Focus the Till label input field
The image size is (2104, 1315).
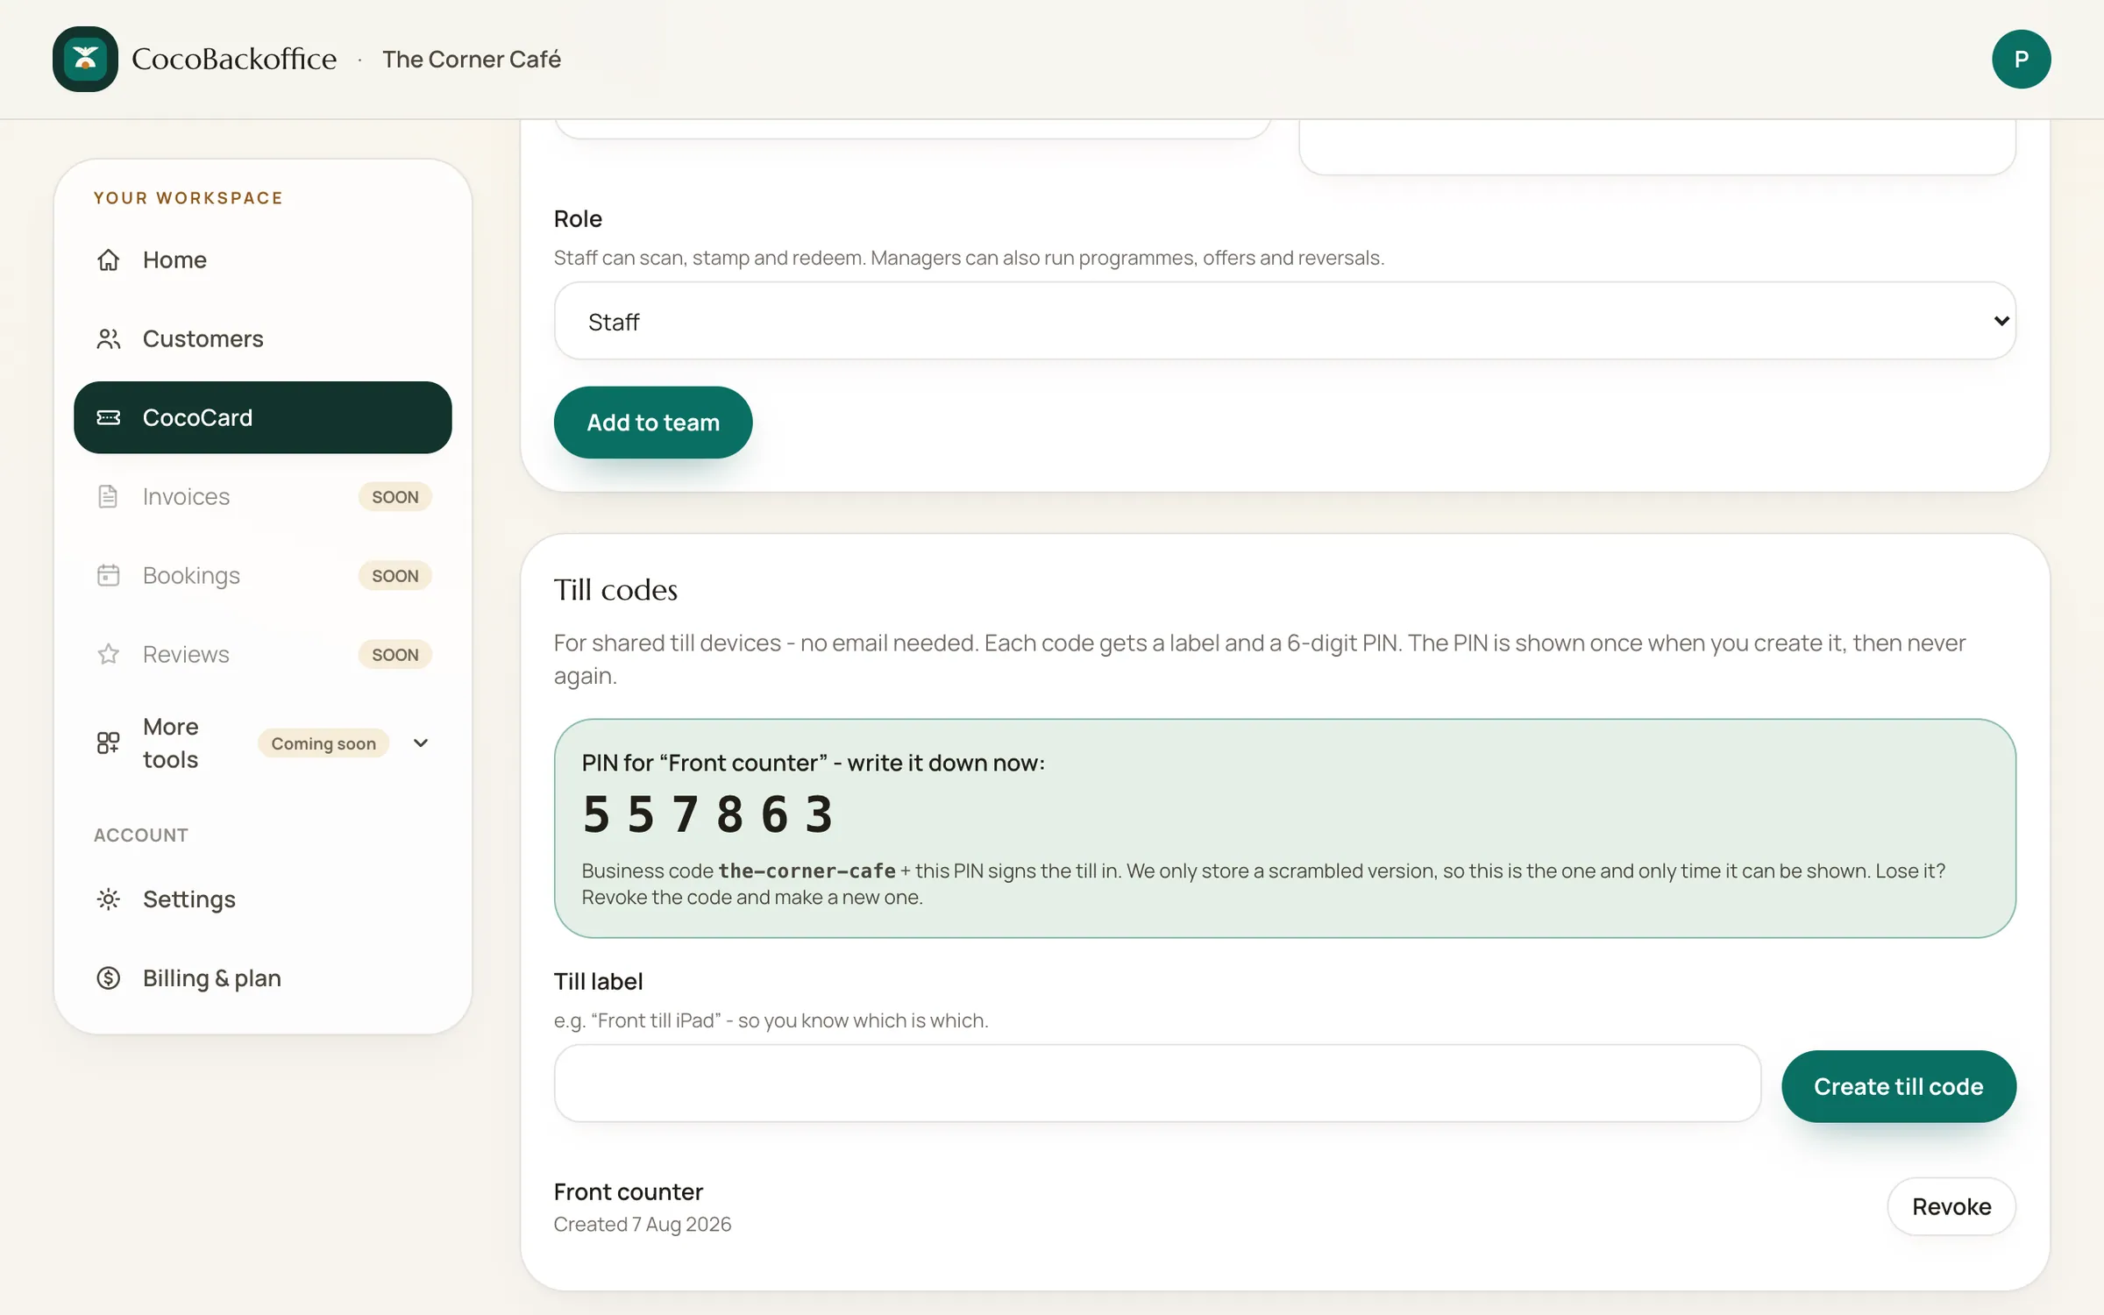1157,1084
